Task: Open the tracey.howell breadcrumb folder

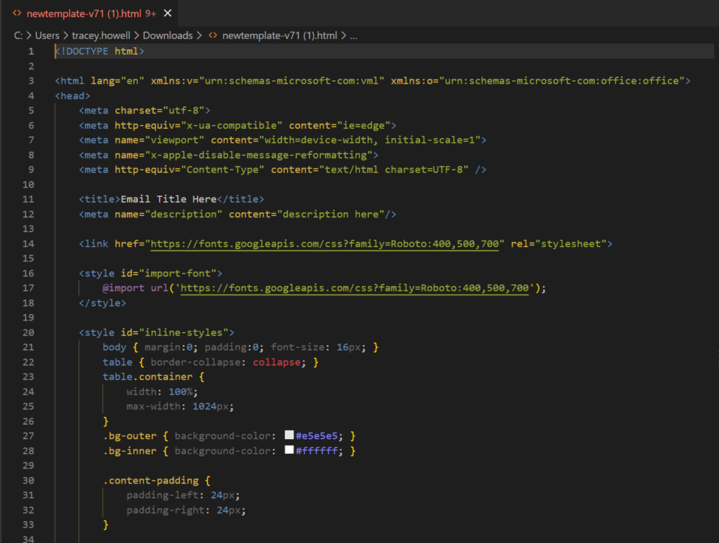Action: coord(100,35)
